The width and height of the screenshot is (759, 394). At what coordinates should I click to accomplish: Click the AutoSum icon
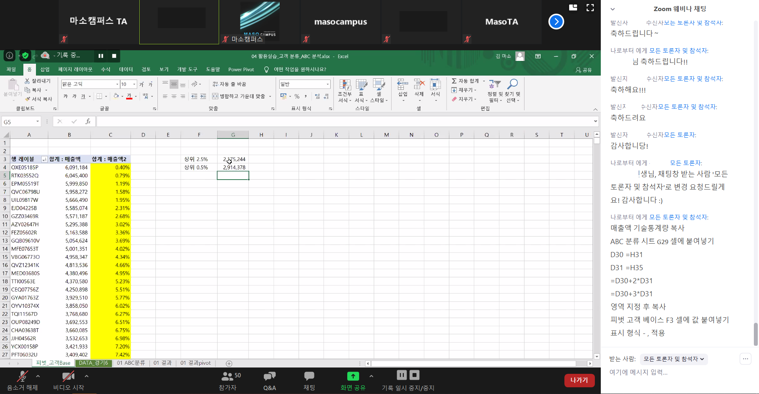pos(454,81)
